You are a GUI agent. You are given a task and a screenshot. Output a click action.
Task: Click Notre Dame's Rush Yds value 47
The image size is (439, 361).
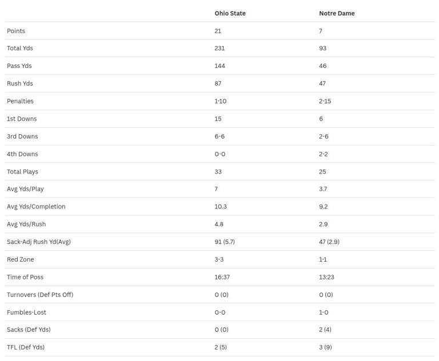pyautogui.click(x=322, y=83)
